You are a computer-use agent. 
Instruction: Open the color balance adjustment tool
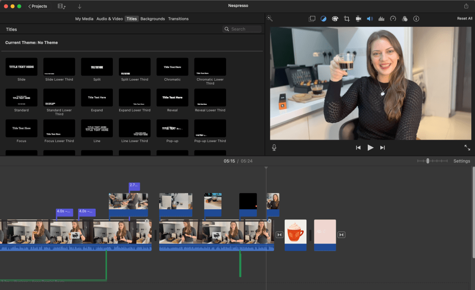[x=323, y=19]
